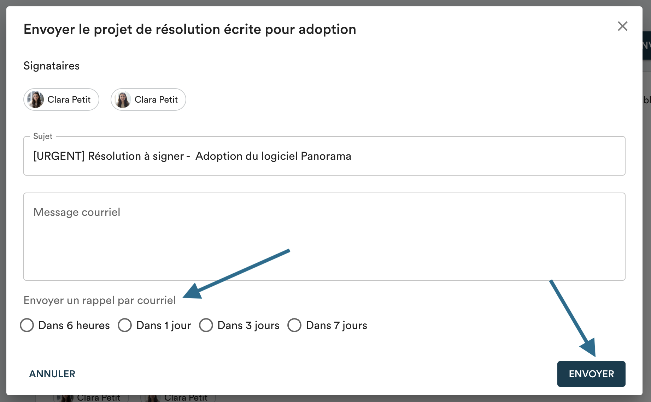
Task: Close the send resolution dialog
Action: (622, 26)
